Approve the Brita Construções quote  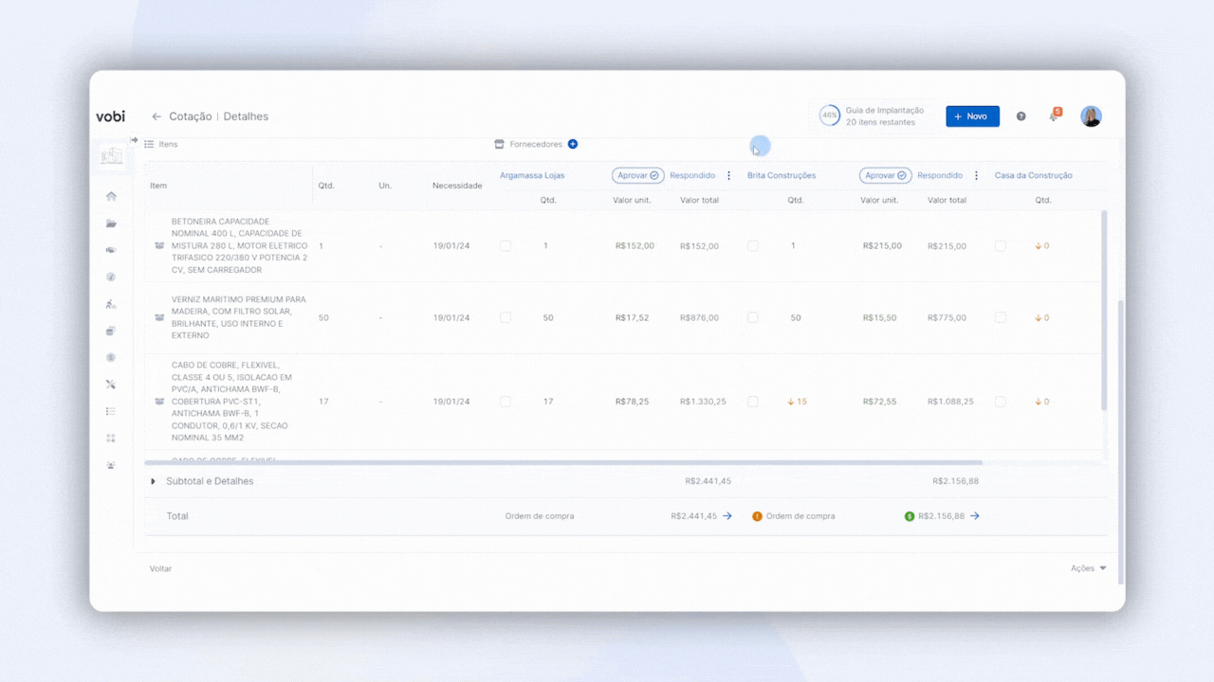click(886, 175)
